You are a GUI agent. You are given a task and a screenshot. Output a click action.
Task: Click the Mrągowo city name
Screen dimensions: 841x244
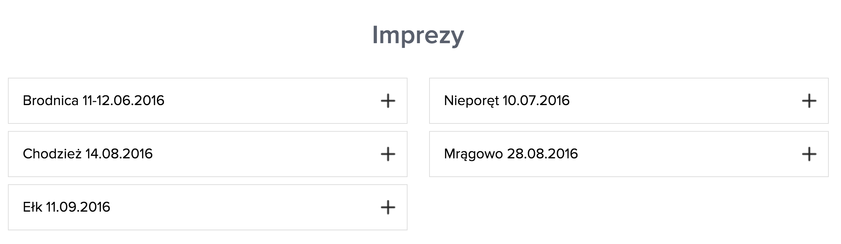(x=473, y=154)
